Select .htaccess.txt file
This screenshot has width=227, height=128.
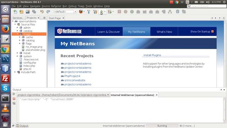[31, 59]
